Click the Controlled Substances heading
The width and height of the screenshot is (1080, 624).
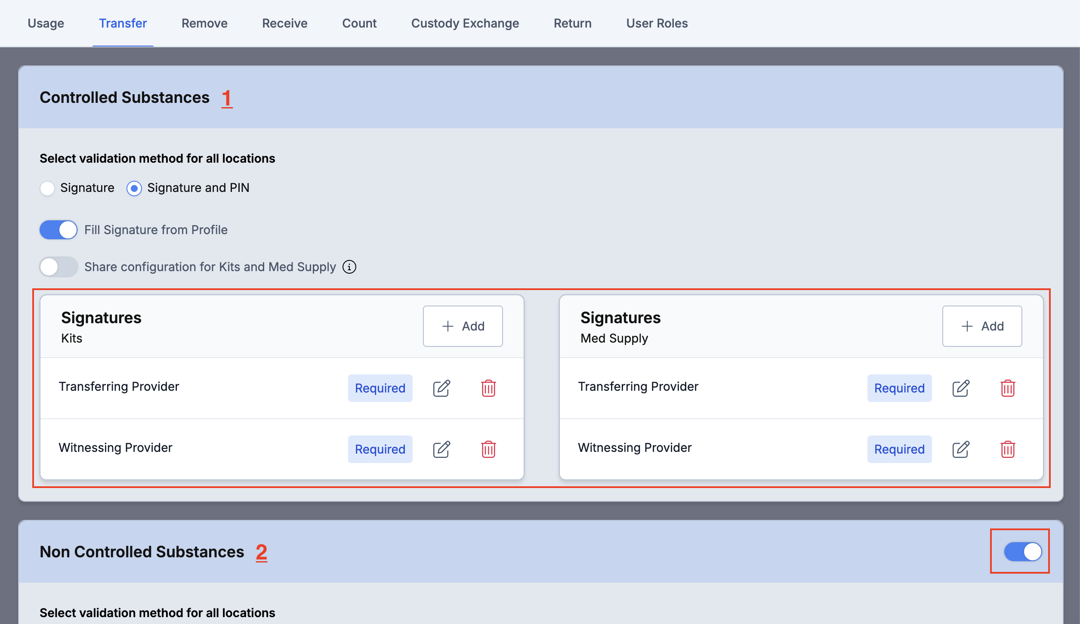click(125, 98)
